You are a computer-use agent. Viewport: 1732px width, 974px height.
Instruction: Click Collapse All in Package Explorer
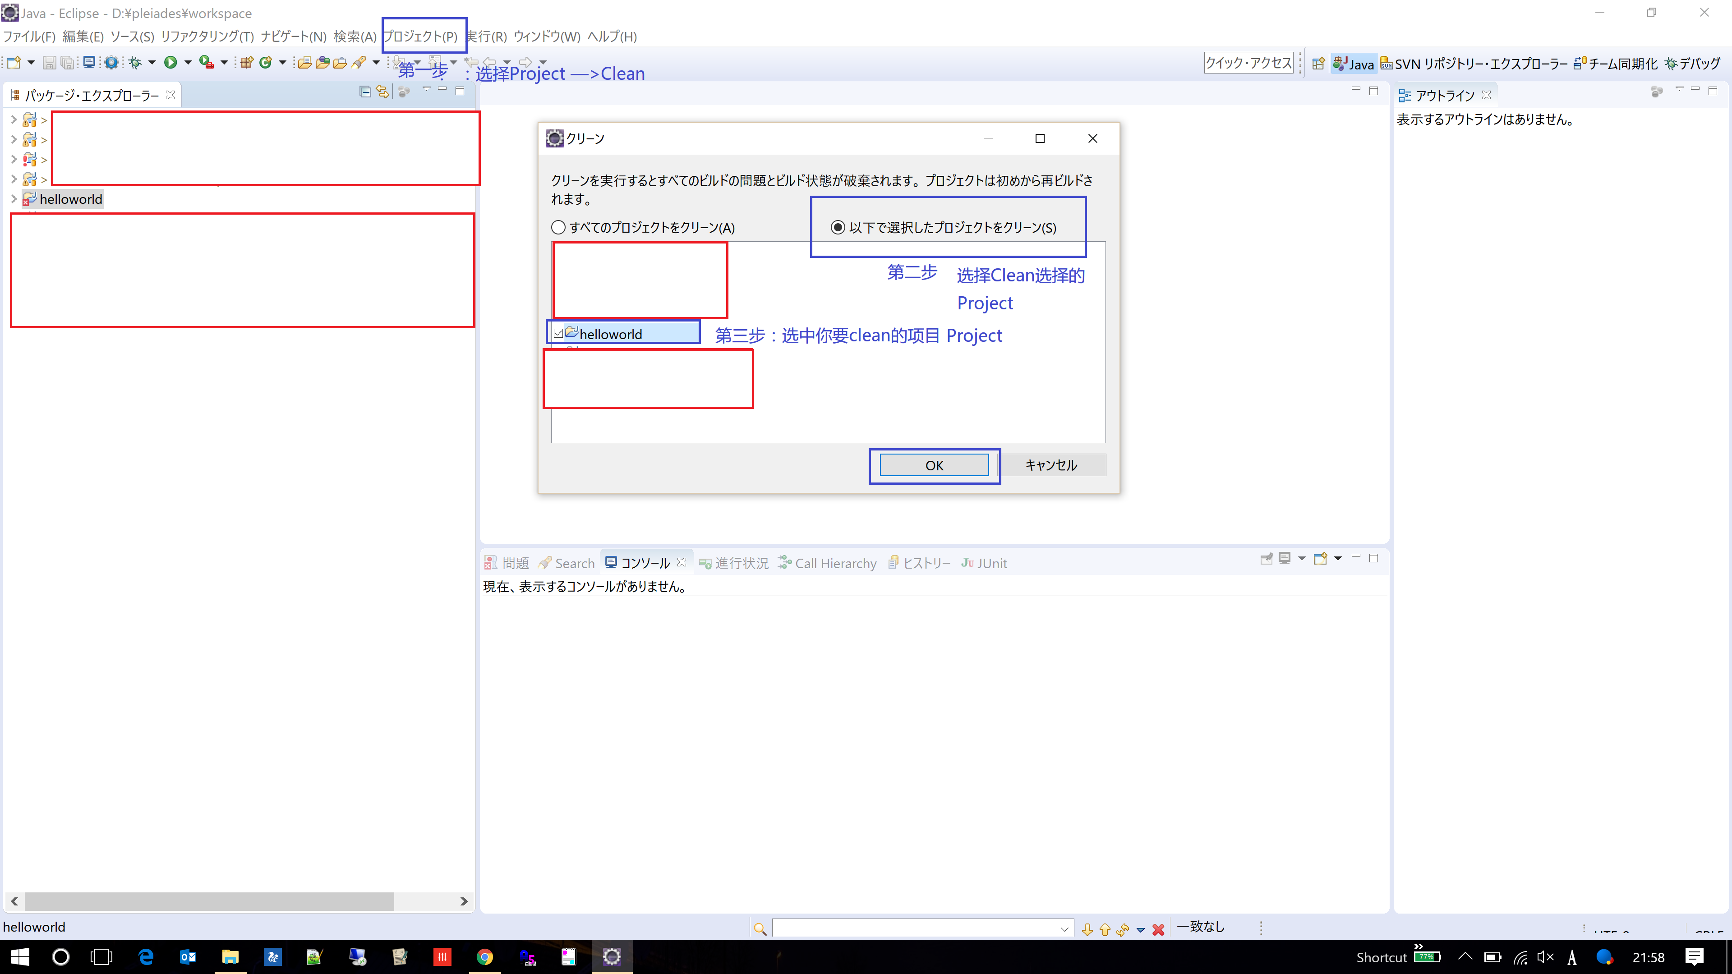tap(365, 92)
